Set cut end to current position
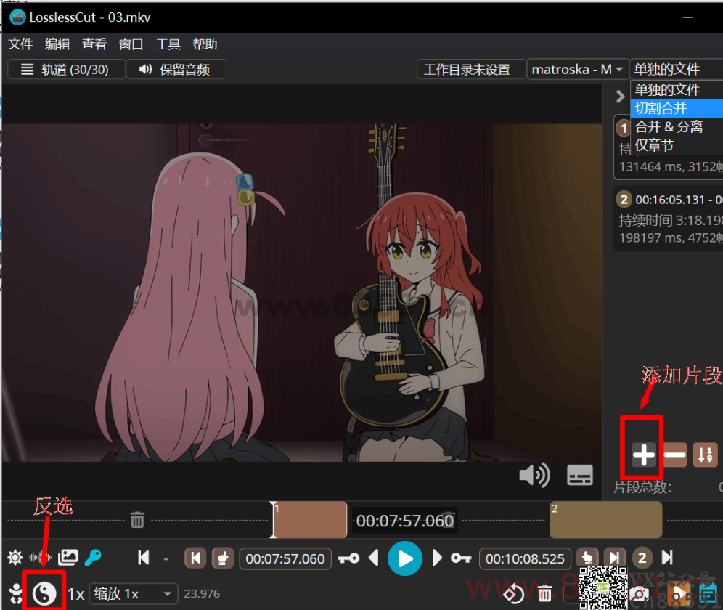The height and width of the screenshot is (610, 723). tap(587, 558)
